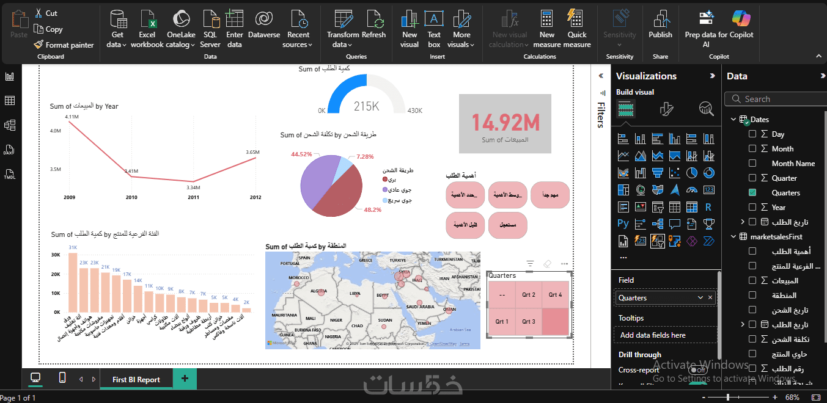Switch to Report view in left sidebar
The height and width of the screenshot is (403, 827).
click(x=10, y=76)
